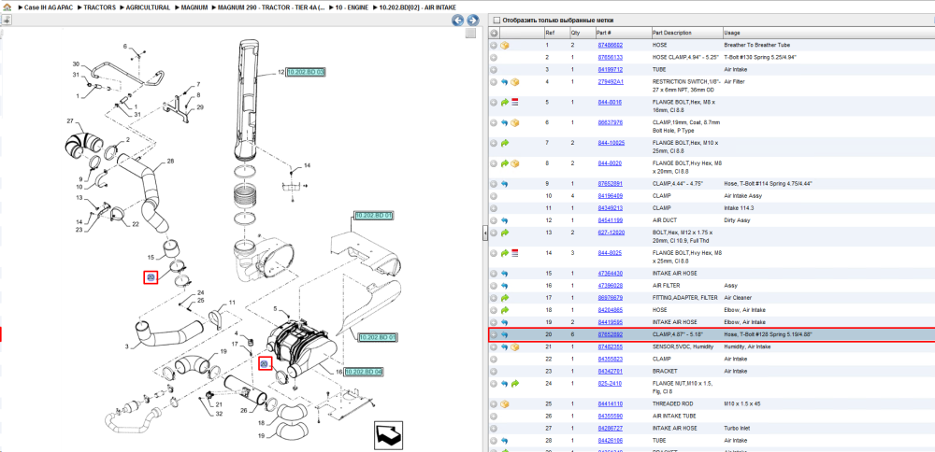Enable 'Отобразить только выбранные метки' checkbox
Viewport: 935px width, 452px height.
click(x=496, y=21)
